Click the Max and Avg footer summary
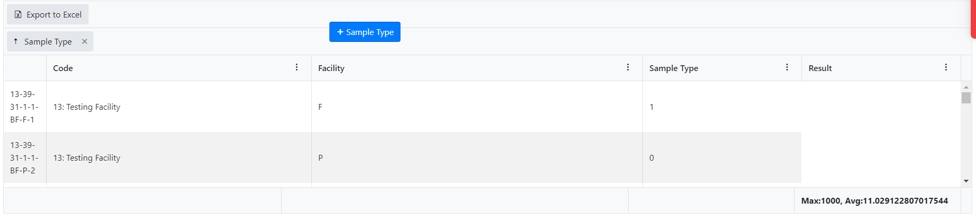The image size is (976, 219). (874, 200)
